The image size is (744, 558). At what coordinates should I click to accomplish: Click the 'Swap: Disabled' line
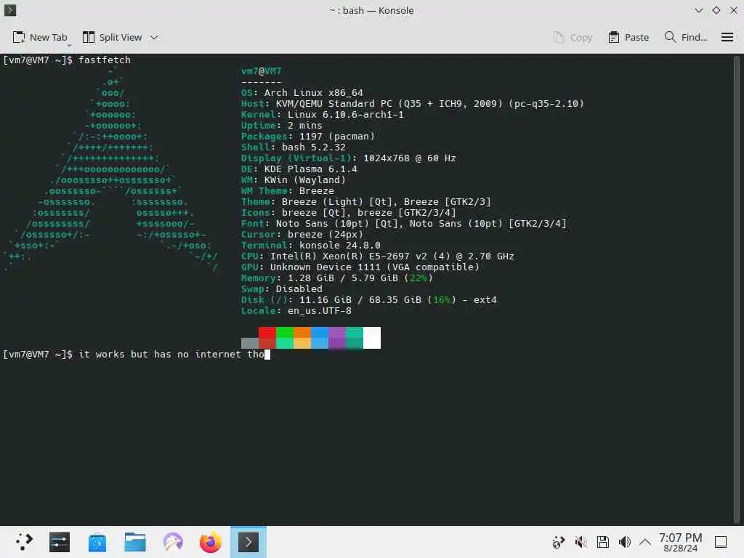pyautogui.click(x=281, y=289)
